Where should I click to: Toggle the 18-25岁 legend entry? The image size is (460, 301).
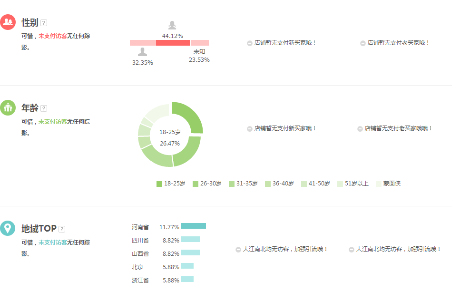[171, 184]
